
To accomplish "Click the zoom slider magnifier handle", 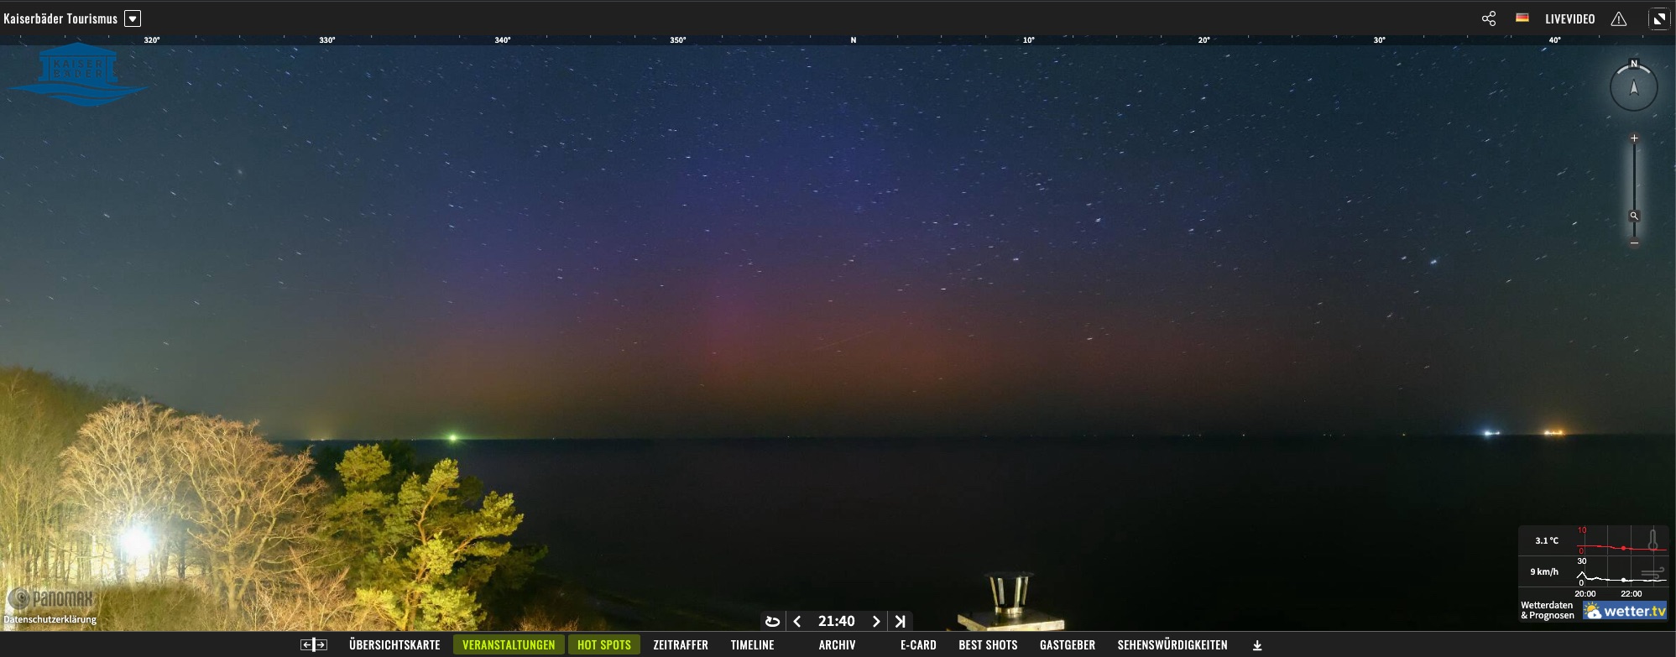I will coord(1633,216).
